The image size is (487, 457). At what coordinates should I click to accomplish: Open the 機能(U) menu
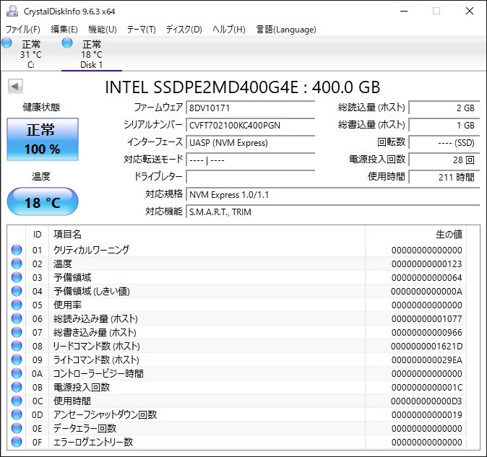coord(102,30)
